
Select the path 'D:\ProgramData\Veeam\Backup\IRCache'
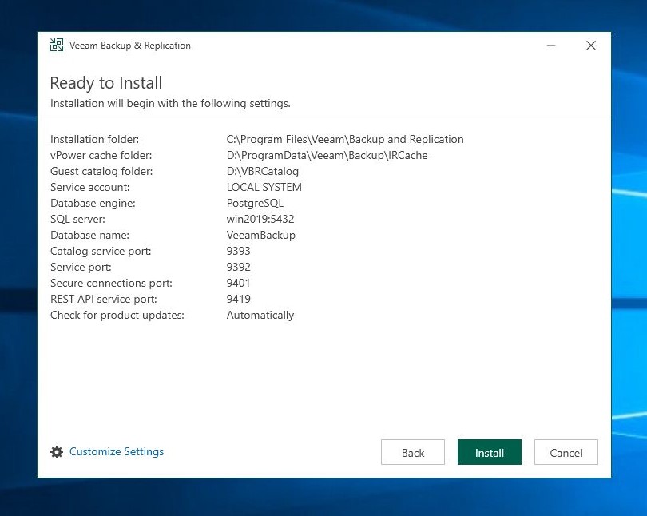[327, 156]
